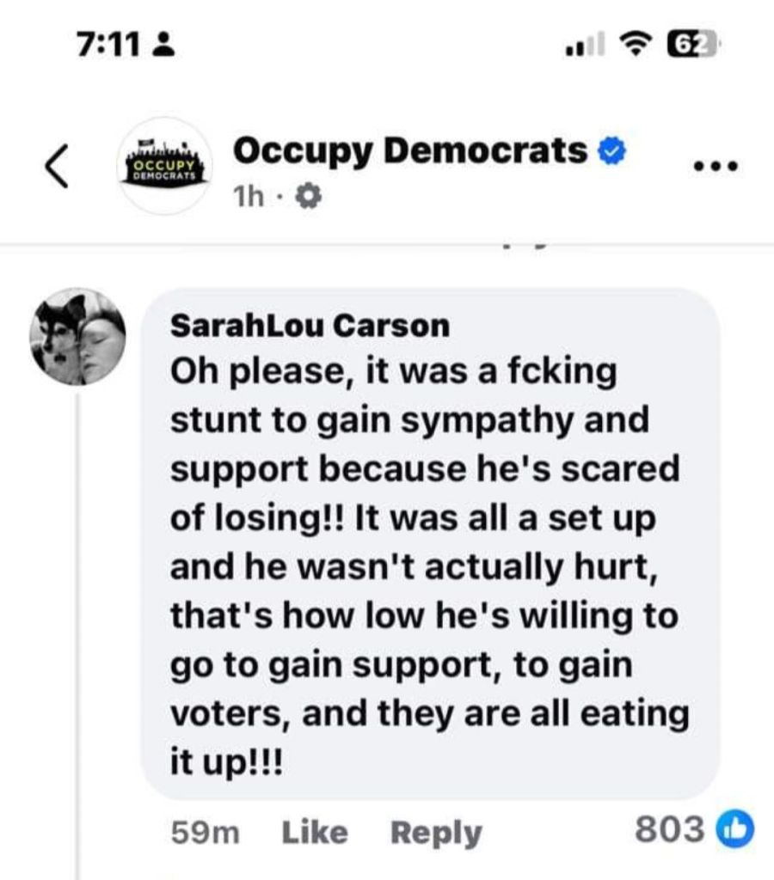
Task: Reply to SarahLou Carson's comment
Action: click(436, 832)
